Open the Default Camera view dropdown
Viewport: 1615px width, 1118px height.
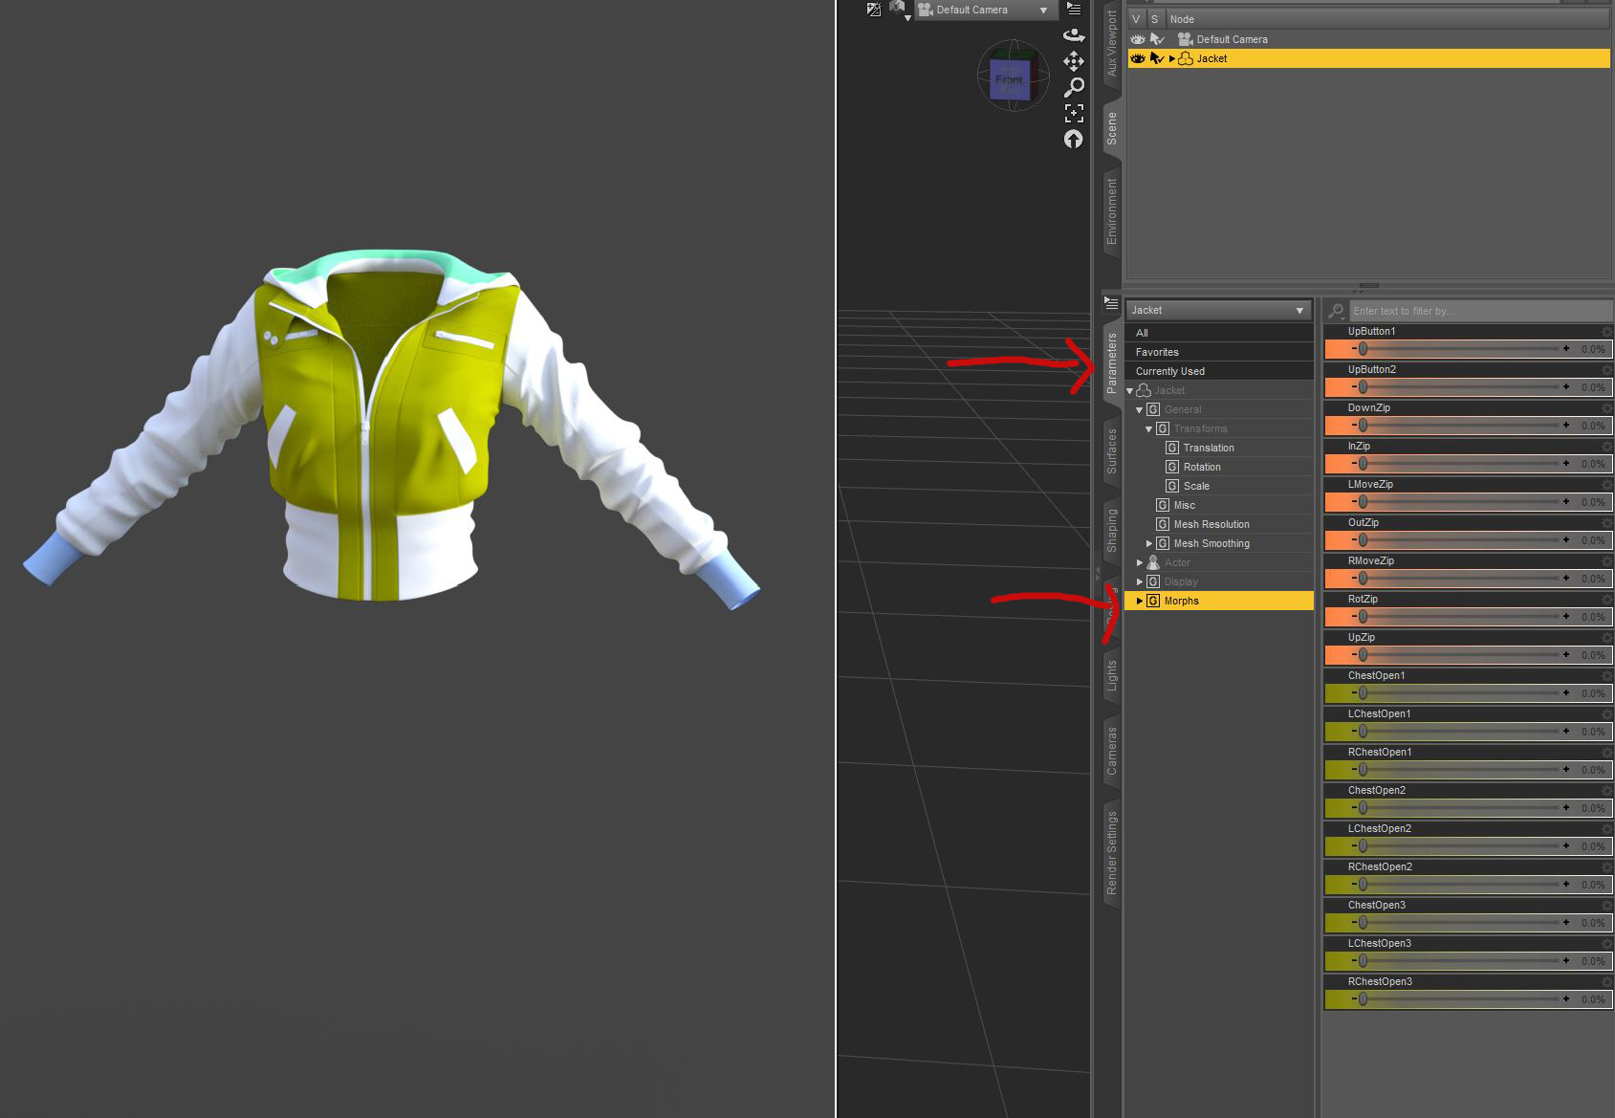(x=983, y=10)
